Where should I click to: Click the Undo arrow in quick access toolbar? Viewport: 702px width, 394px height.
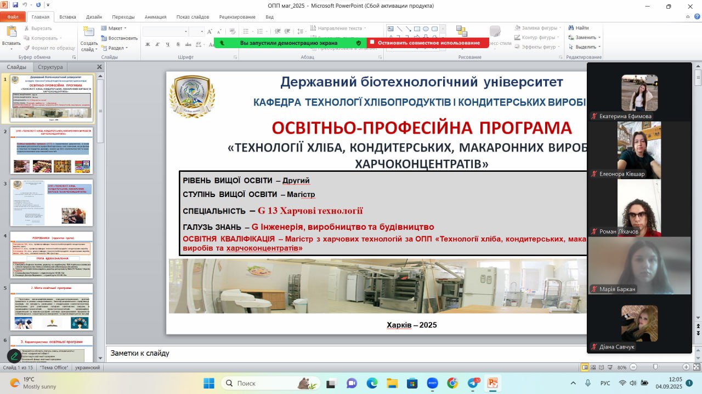[x=25, y=5]
